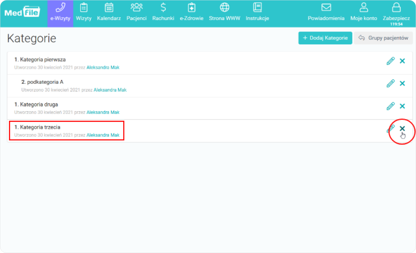
Task: Open Aleksandra Mak link under Kategoria pierwsza
Action: [x=103, y=67]
